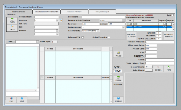Click the IVA% field
This screenshot has width=181, height=110.
point(151,52)
